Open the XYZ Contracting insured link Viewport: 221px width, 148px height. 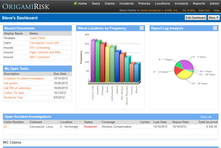[40, 48]
